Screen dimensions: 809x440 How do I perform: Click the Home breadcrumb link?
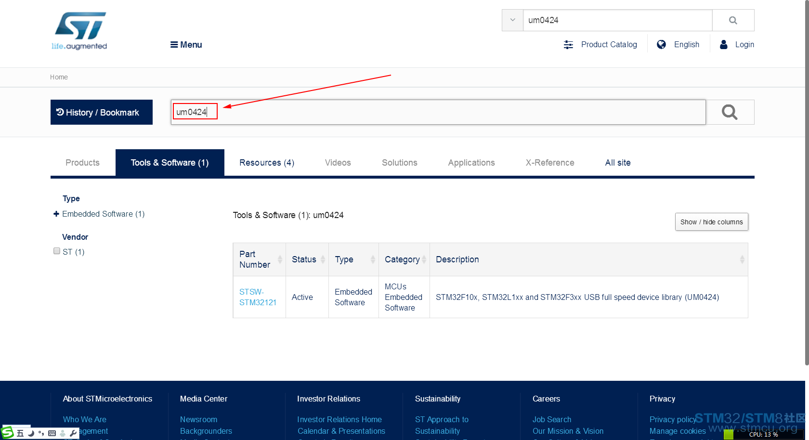click(59, 77)
